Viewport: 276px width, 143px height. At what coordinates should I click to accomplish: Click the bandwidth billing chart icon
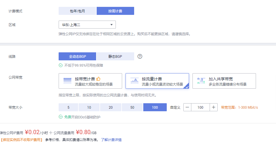[x=67, y=81]
